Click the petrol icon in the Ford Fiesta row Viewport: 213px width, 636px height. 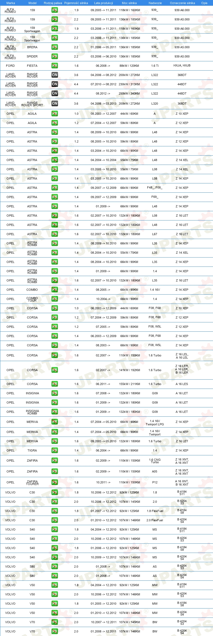point(54,66)
